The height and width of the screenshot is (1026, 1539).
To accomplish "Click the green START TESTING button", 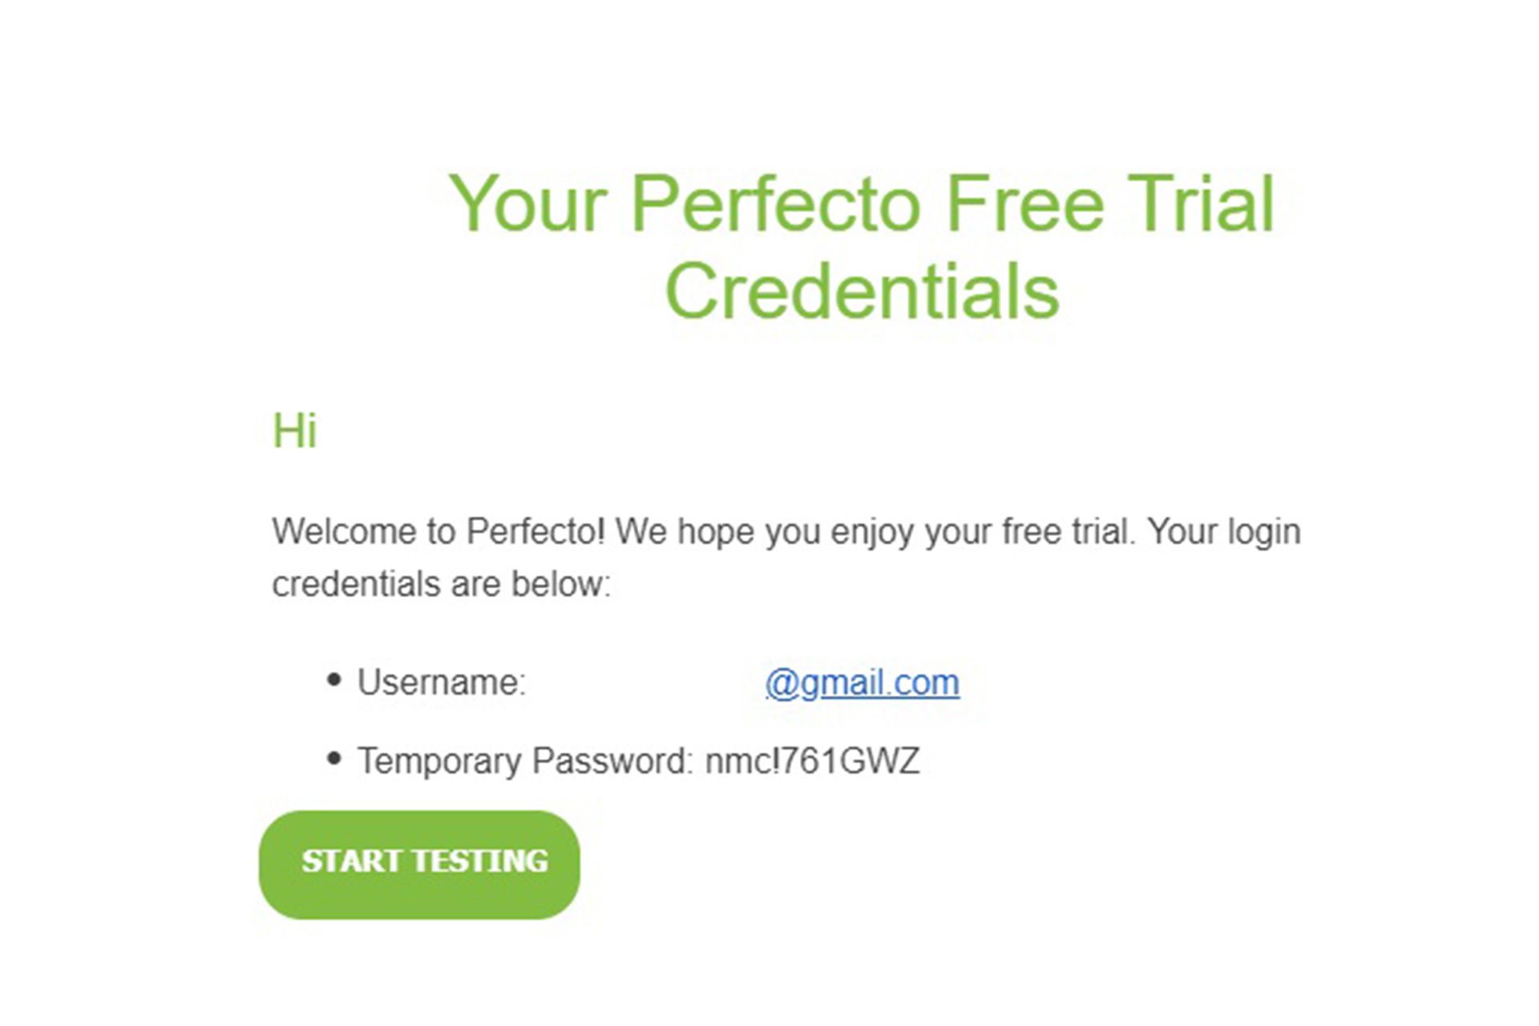I will pos(419,864).
